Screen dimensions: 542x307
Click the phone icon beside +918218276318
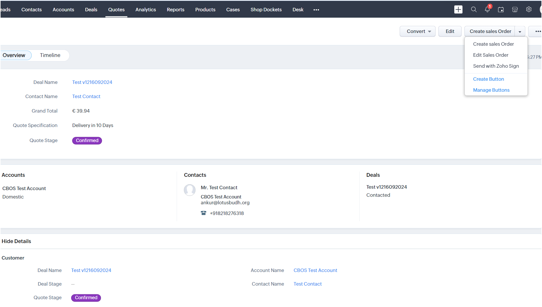[x=203, y=213]
